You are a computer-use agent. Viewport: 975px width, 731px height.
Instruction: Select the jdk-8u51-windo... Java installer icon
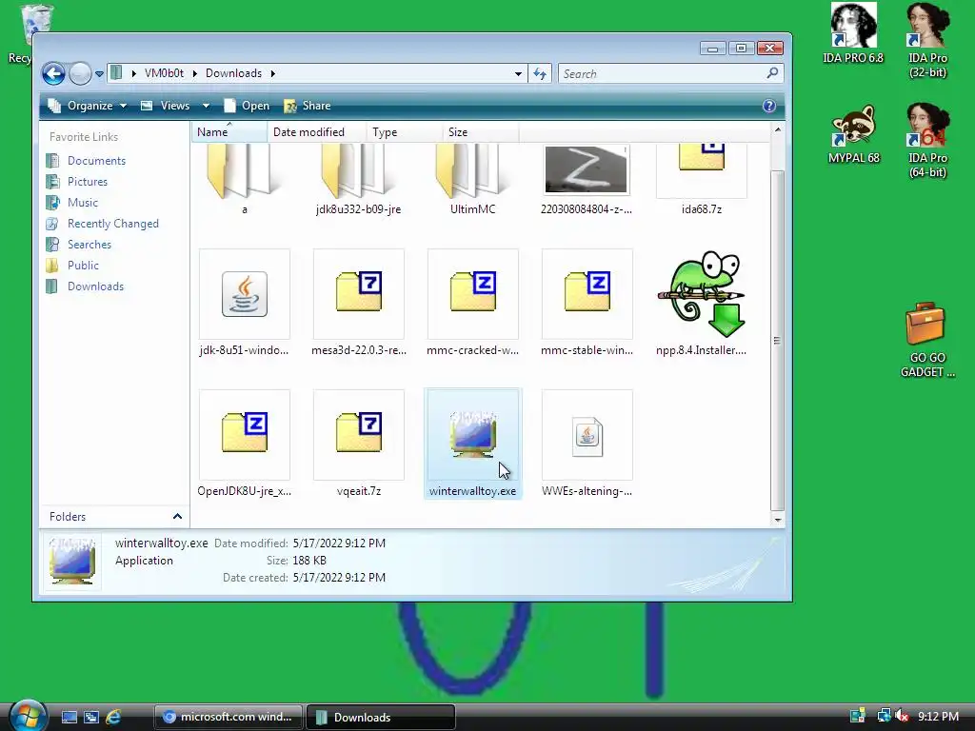point(245,294)
